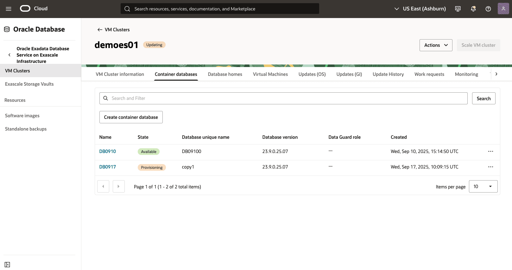Click the Data Guard role column header
The width and height of the screenshot is (512, 270).
[344, 137]
